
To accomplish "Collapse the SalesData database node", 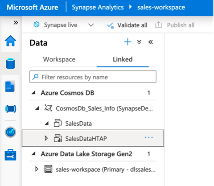I will pos(47,124).
